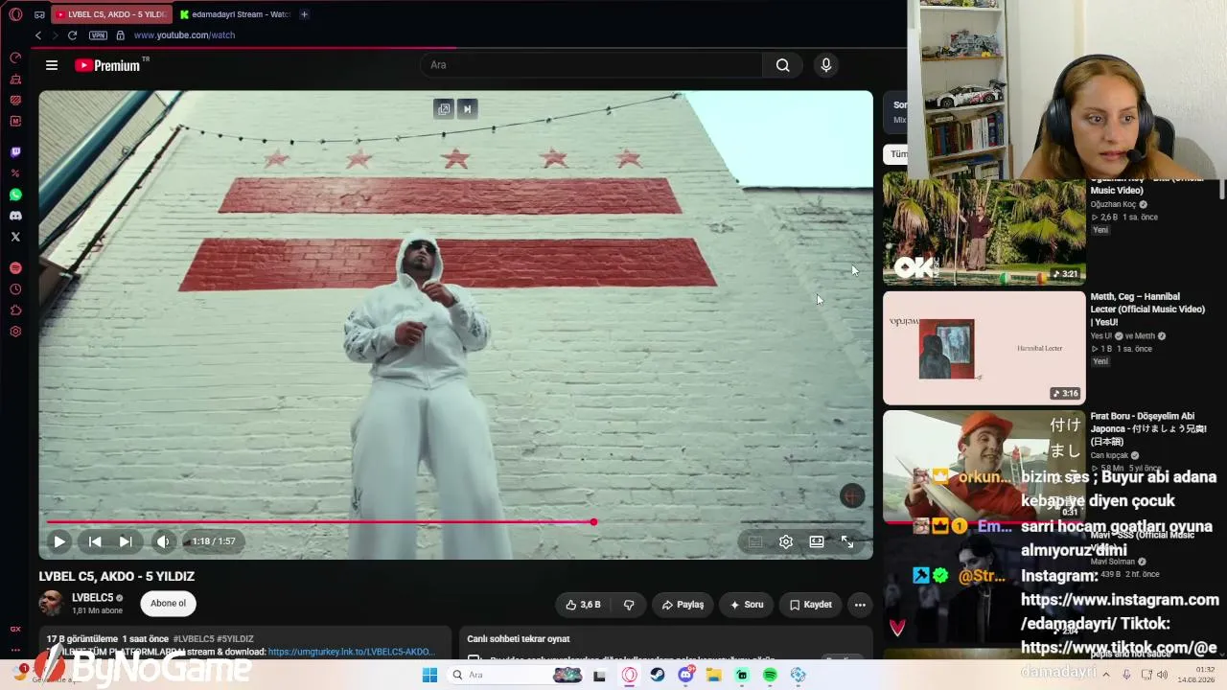
Task: Open File Explorer from the taskbar
Action: point(714,675)
